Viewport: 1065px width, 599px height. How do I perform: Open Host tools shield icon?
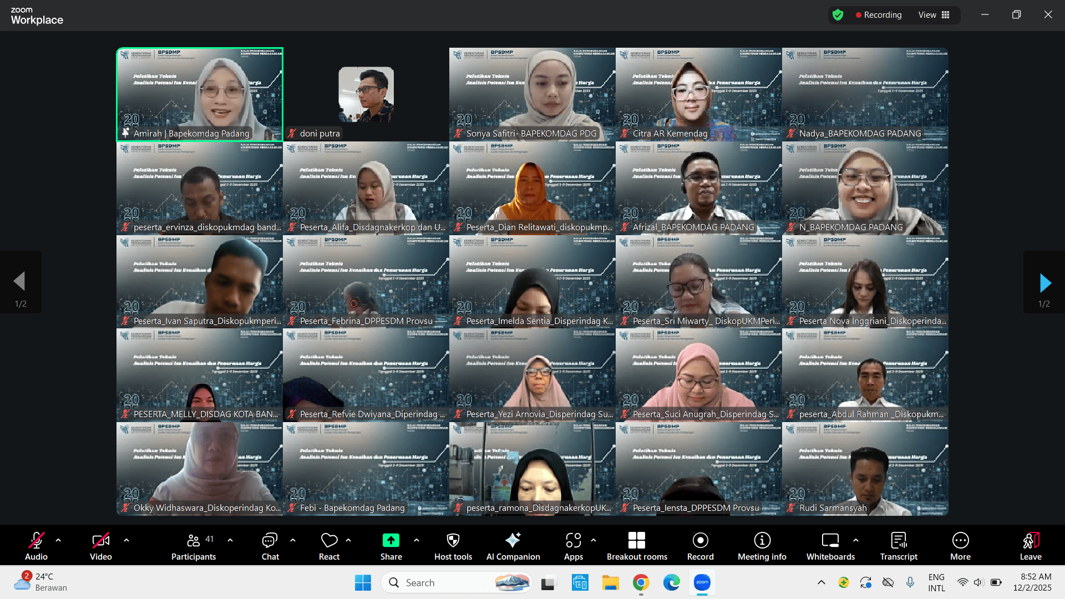(x=453, y=540)
